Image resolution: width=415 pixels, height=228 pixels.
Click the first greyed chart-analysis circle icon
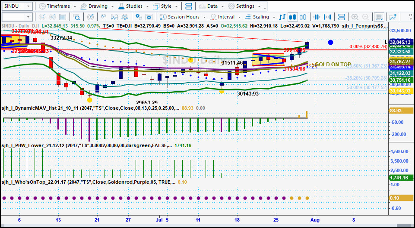click(42, 17)
